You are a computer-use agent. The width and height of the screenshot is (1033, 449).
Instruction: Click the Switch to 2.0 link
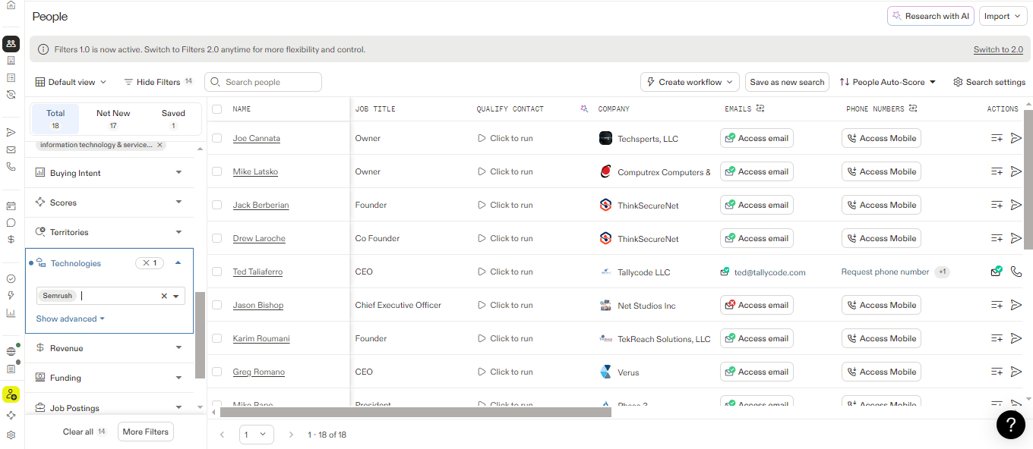pyautogui.click(x=998, y=49)
